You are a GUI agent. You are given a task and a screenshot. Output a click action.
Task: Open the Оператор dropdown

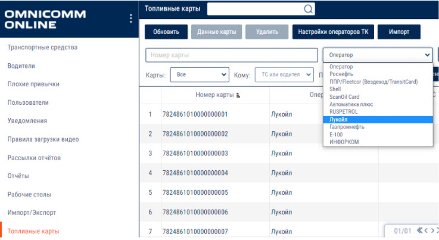click(x=378, y=55)
